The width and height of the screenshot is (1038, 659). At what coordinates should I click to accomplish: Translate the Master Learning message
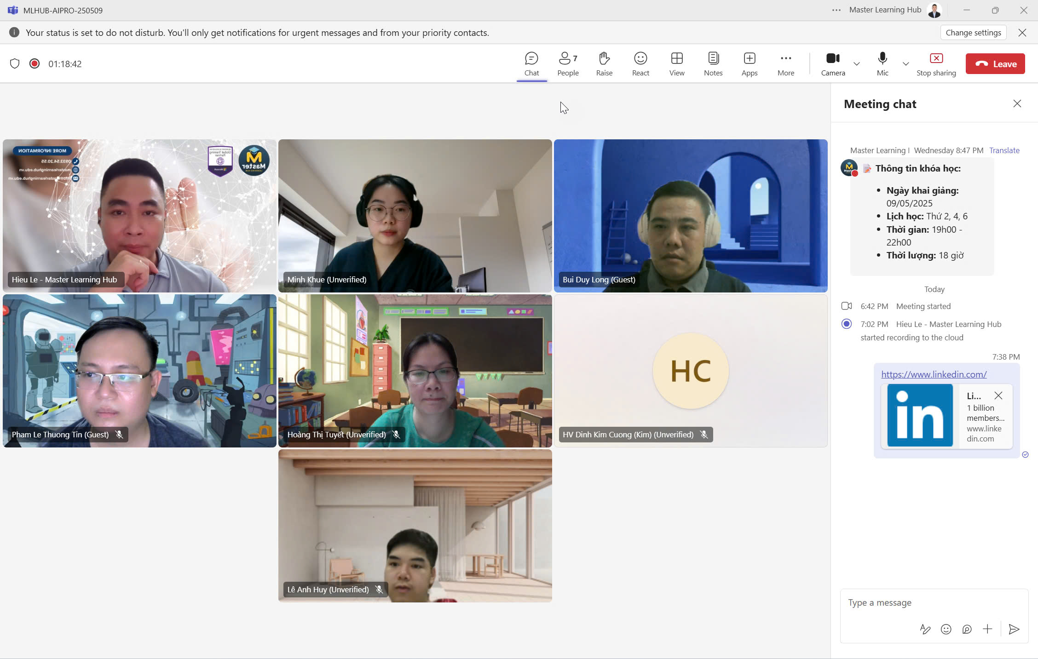[1004, 150]
